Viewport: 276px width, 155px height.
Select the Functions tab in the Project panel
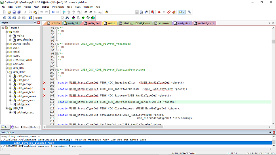[x=25, y=127]
